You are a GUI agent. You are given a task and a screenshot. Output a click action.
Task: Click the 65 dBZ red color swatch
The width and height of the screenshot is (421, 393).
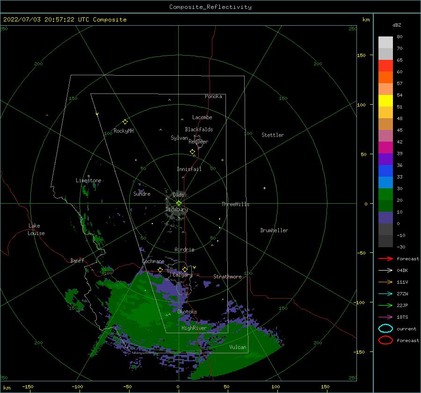point(385,66)
